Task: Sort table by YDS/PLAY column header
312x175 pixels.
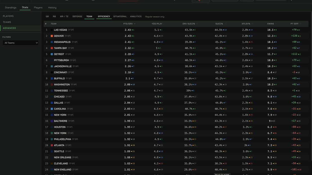Action: (157, 24)
